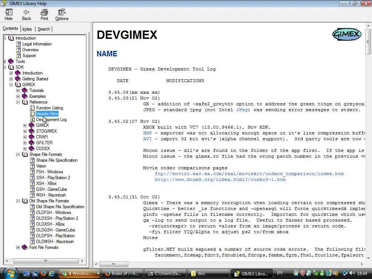Click the CODEX book icon
Viewport: 372px width, 279px height.
click(x=32, y=149)
